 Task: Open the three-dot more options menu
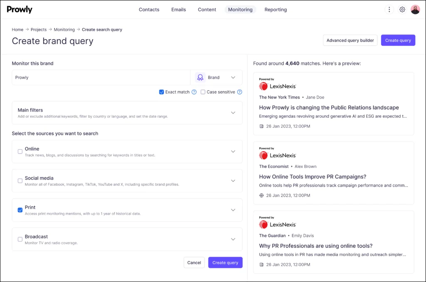coord(389,10)
